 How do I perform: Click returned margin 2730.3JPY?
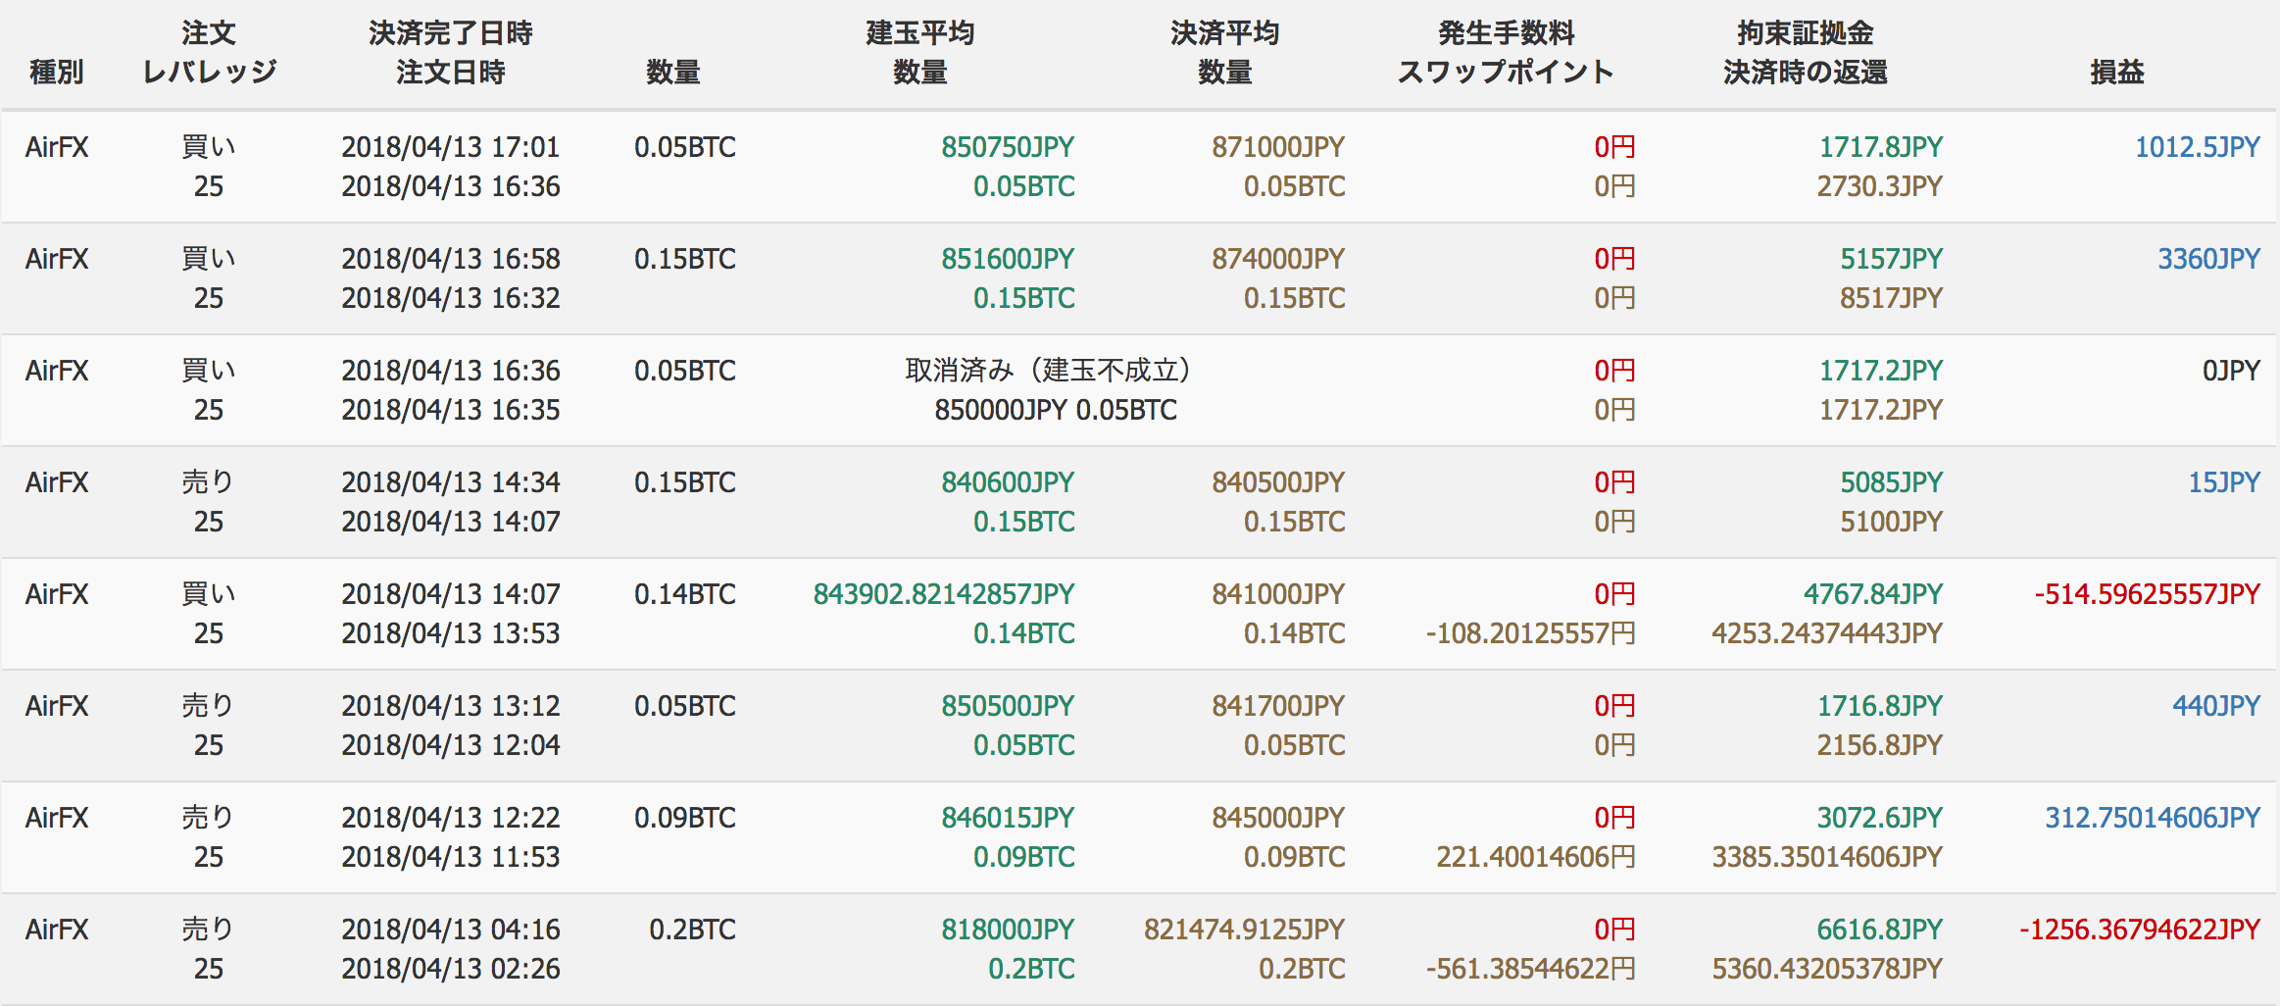pos(1880,186)
